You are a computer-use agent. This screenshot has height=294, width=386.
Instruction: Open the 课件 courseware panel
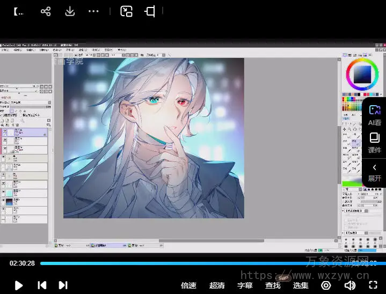[x=374, y=143]
